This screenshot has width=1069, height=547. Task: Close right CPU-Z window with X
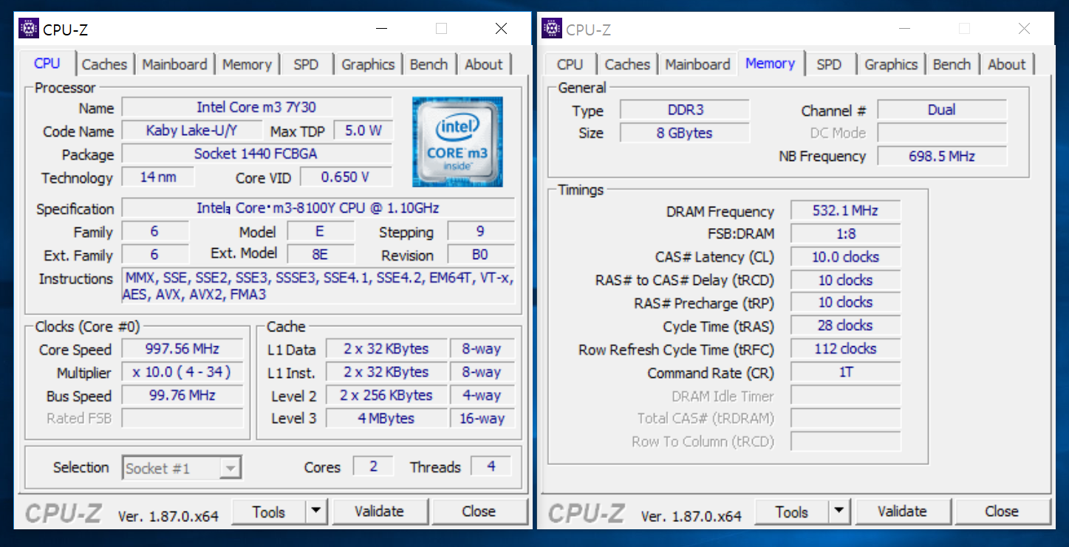click(1024, 29)
